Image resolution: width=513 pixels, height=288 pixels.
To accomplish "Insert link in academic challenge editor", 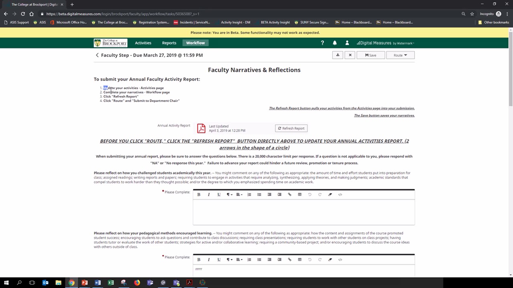I will click(x=290, y=194).
